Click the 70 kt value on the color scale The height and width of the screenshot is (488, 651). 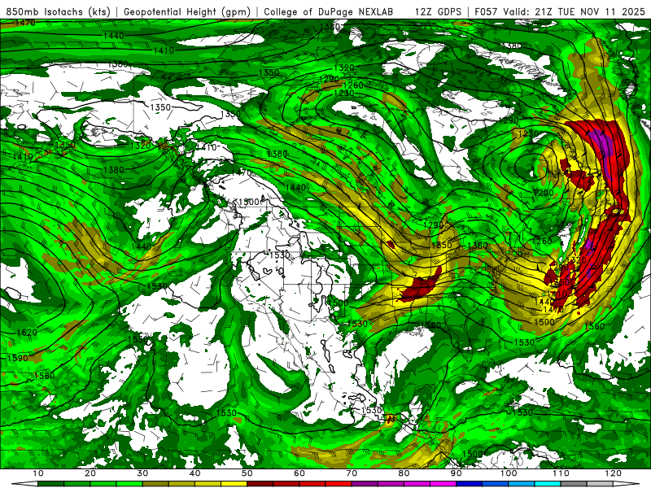click(352, 473)
